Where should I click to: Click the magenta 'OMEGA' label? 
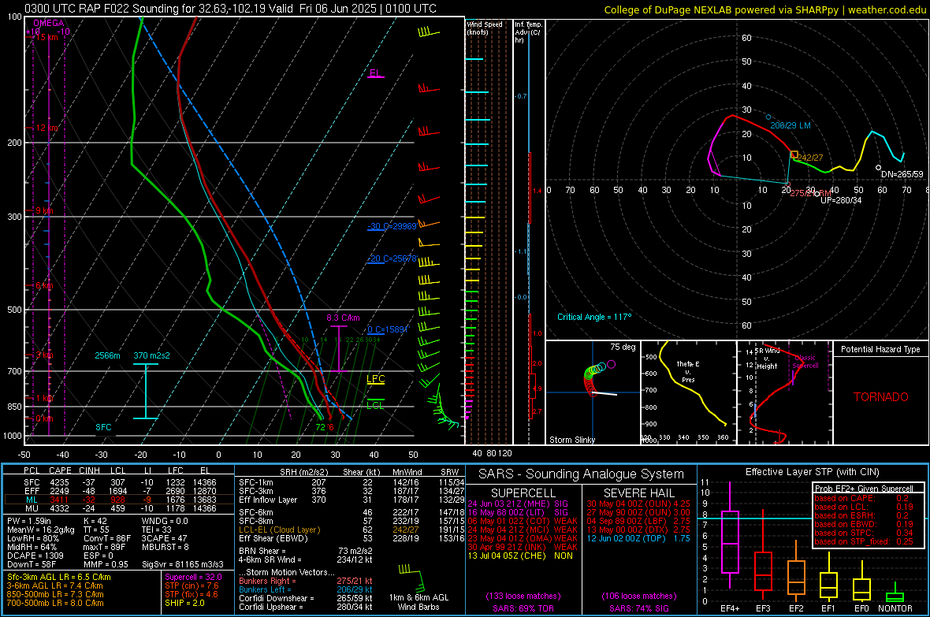[49, 23]
